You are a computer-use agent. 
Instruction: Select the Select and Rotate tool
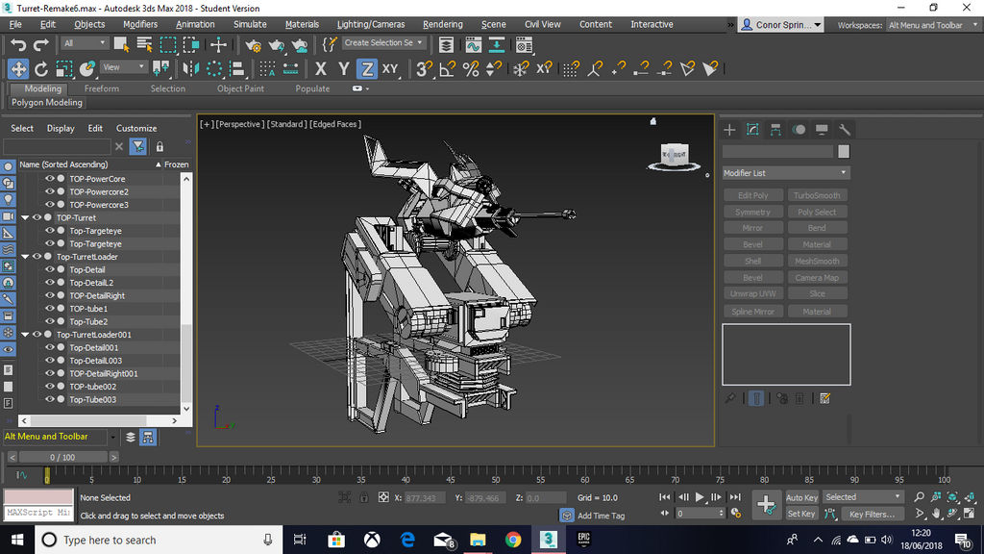coord(39,68)
